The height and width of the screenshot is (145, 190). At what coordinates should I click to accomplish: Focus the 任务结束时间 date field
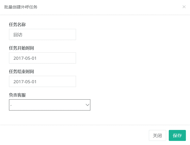tap(43, 81)
